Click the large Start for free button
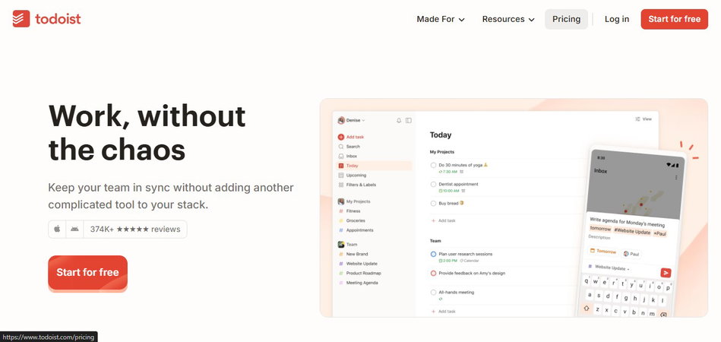721x342 pixels. tap(87, 273)
